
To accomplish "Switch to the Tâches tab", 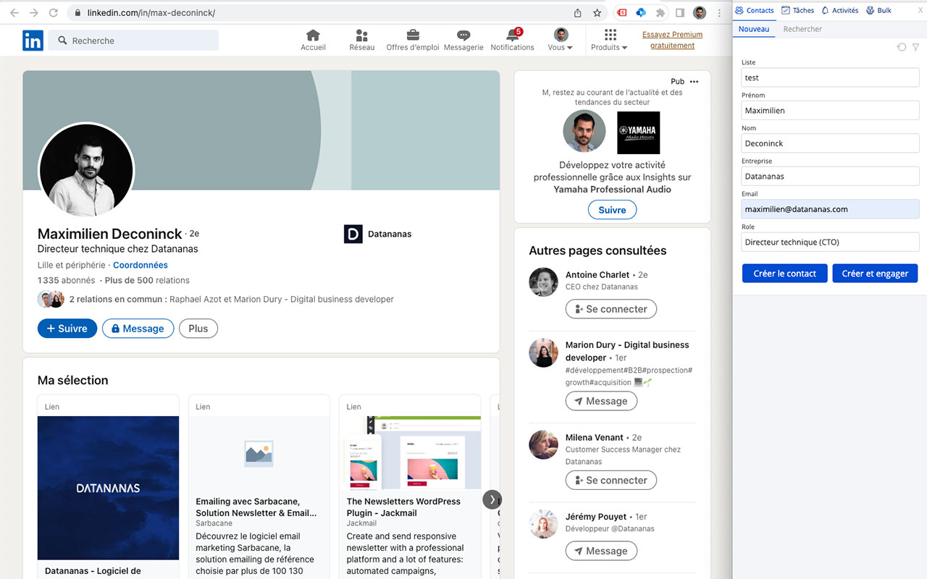I will tap(797, 10).
